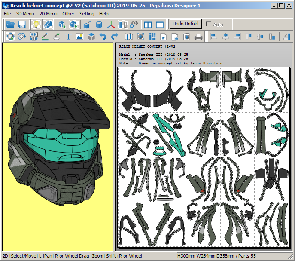Close the Pepakura Designer window

click(289, 6)
